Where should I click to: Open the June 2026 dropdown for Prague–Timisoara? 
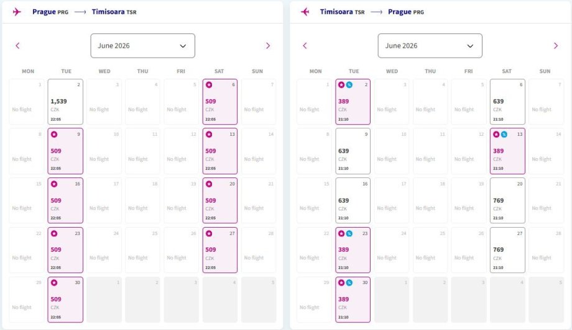[x=142, y=46]
